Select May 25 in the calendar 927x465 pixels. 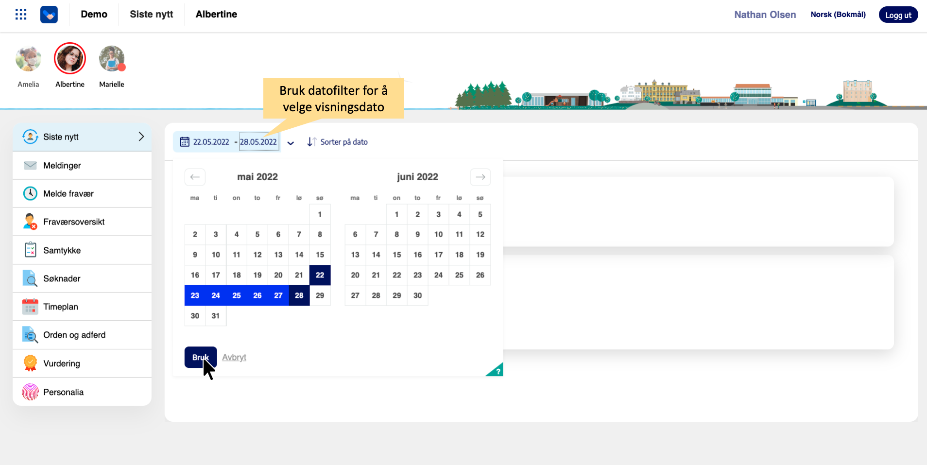tap(237, 295)
